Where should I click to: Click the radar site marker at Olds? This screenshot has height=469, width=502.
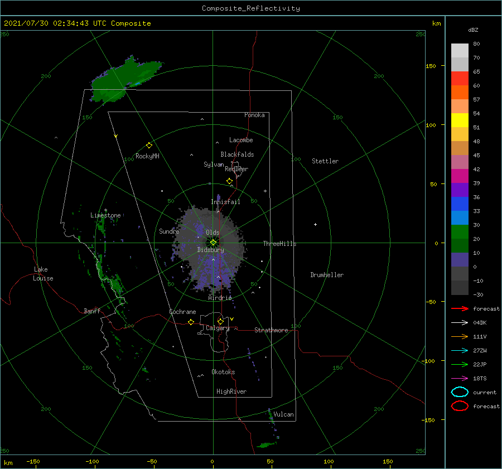(213, 243)
